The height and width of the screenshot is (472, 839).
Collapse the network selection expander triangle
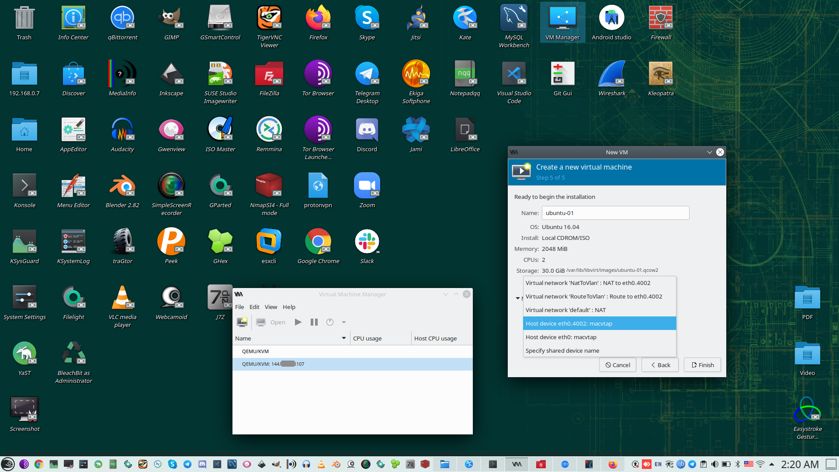518,298
